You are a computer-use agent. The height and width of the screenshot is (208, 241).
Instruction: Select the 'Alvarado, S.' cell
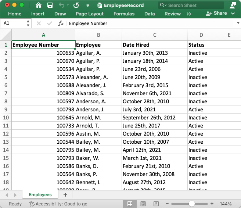pos(98,93)
